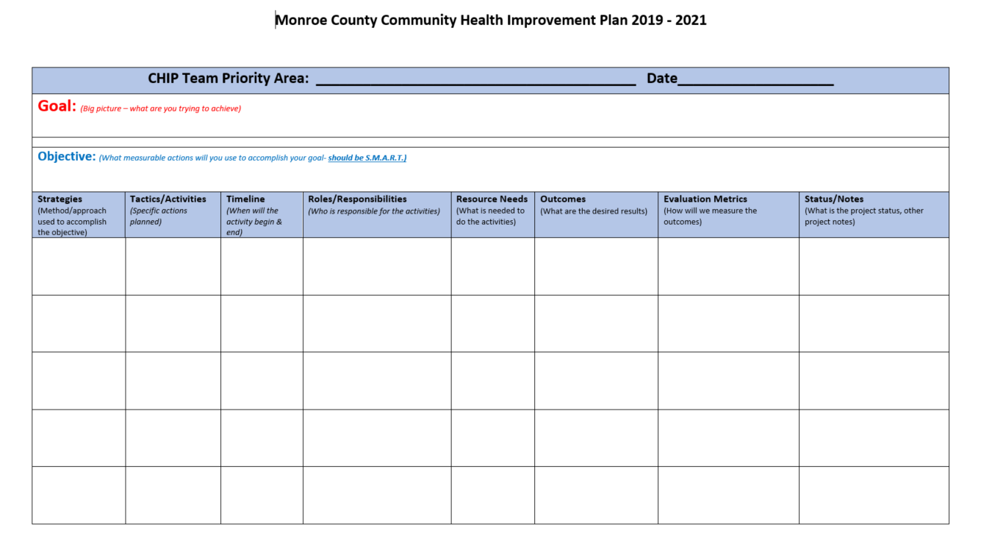Viewport: 981px width, 535px height.
Task: Click the last-row cell under Status/Notes
Action: pyautogui.click(x=874, y=495)
